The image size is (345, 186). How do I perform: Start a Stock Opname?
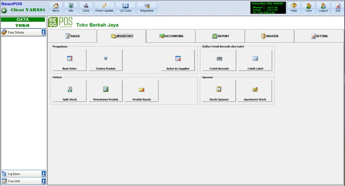(218, 91)
